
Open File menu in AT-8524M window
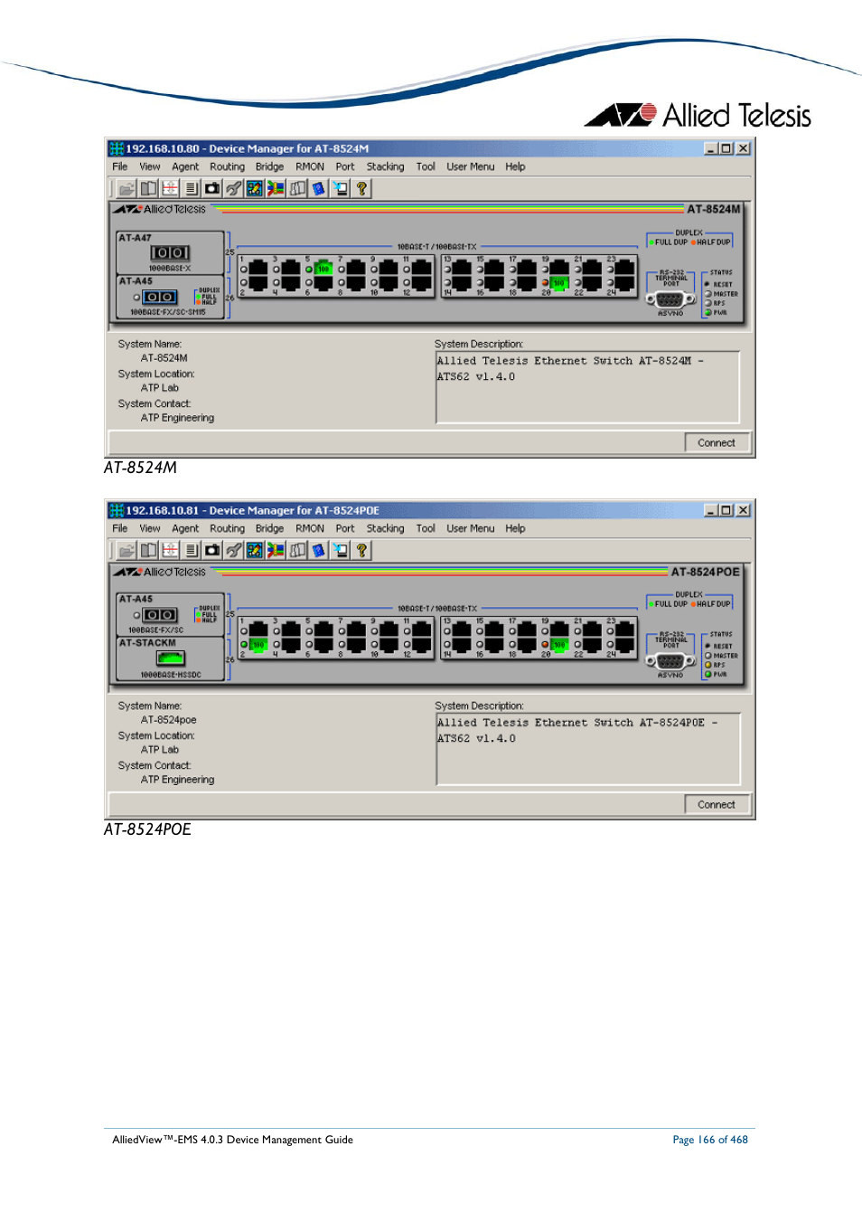(120, 166)
